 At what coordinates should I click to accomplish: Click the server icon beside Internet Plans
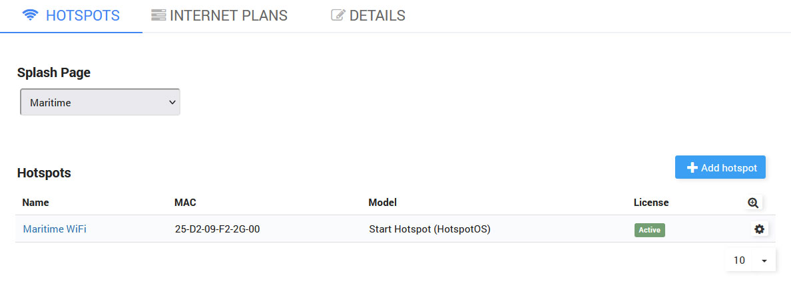[158, 15]
